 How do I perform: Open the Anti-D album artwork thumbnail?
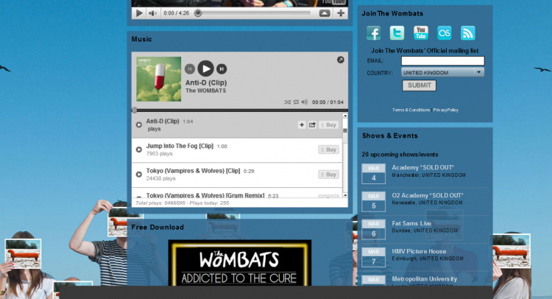(159, 80)
